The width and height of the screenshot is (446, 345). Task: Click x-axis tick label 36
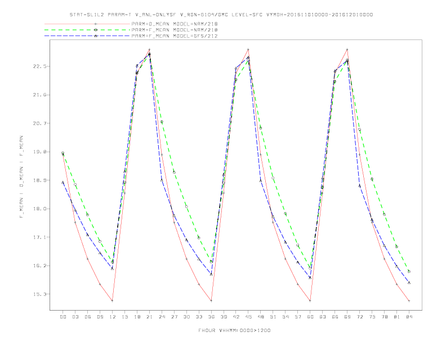click(211, 317)
